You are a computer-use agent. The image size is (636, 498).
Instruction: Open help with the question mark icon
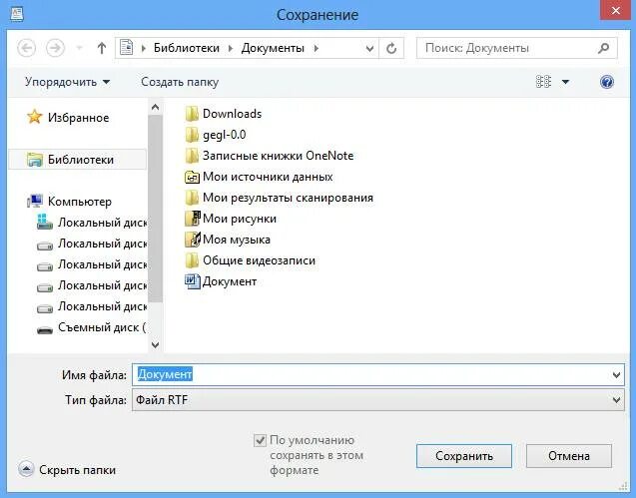pos(607,82)
